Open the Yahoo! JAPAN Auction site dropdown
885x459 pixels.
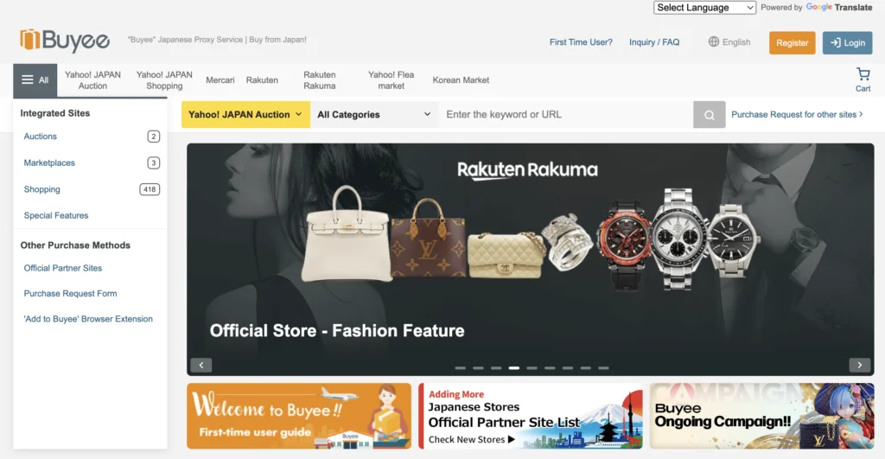tap(245, 115)
